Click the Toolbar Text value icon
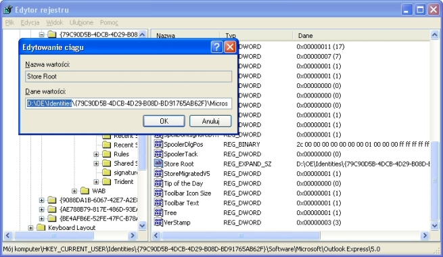This screenshot has width=443, height=257. pyautogui.click(x=158, y=203)
